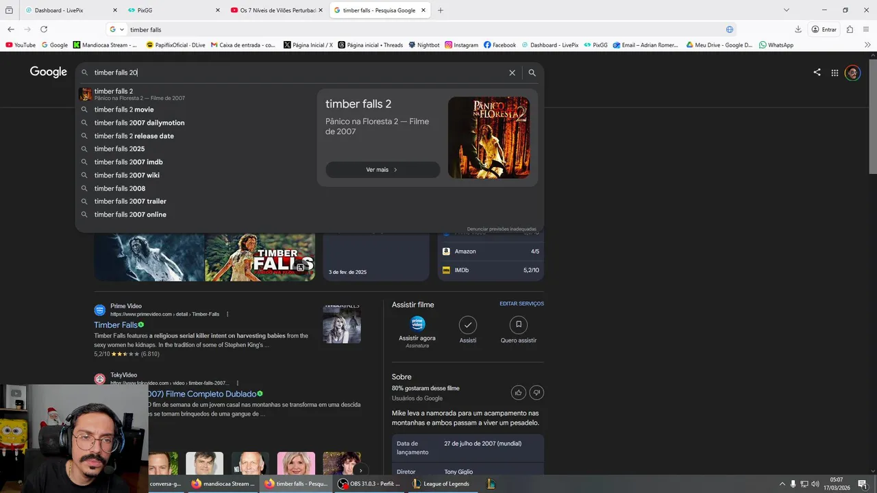Image resolution: width=877 pixels, height=493 pixels.
Task: Open YouTube bookmark
Action: [21, 45]
